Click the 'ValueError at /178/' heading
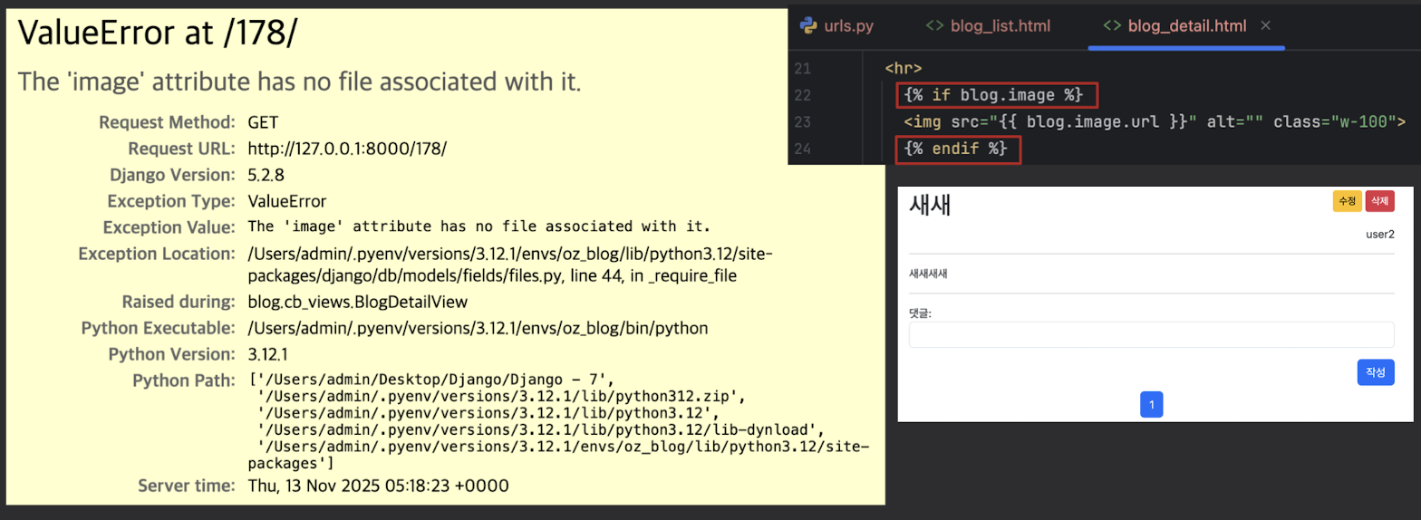The height and width of the screenshot is (520, 1421). click(x=158, y=33)
